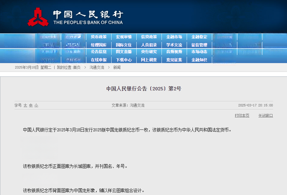
Task: Select 音频视频 in navigation
Action: tap(174, 52)
